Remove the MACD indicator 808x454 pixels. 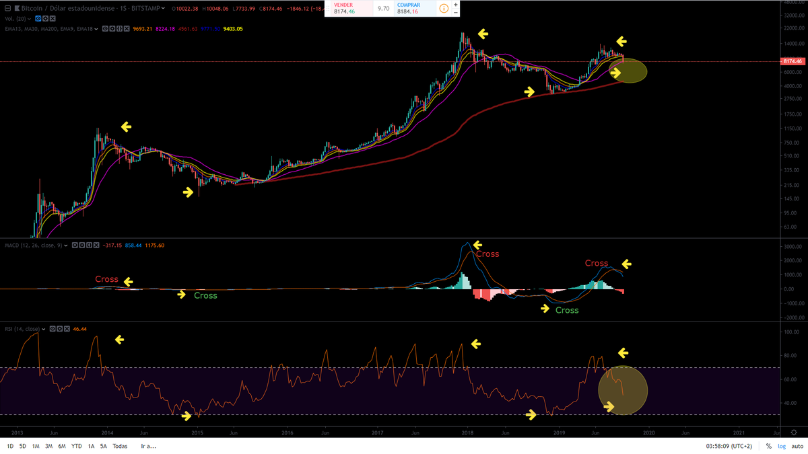[x=96, y=245]
